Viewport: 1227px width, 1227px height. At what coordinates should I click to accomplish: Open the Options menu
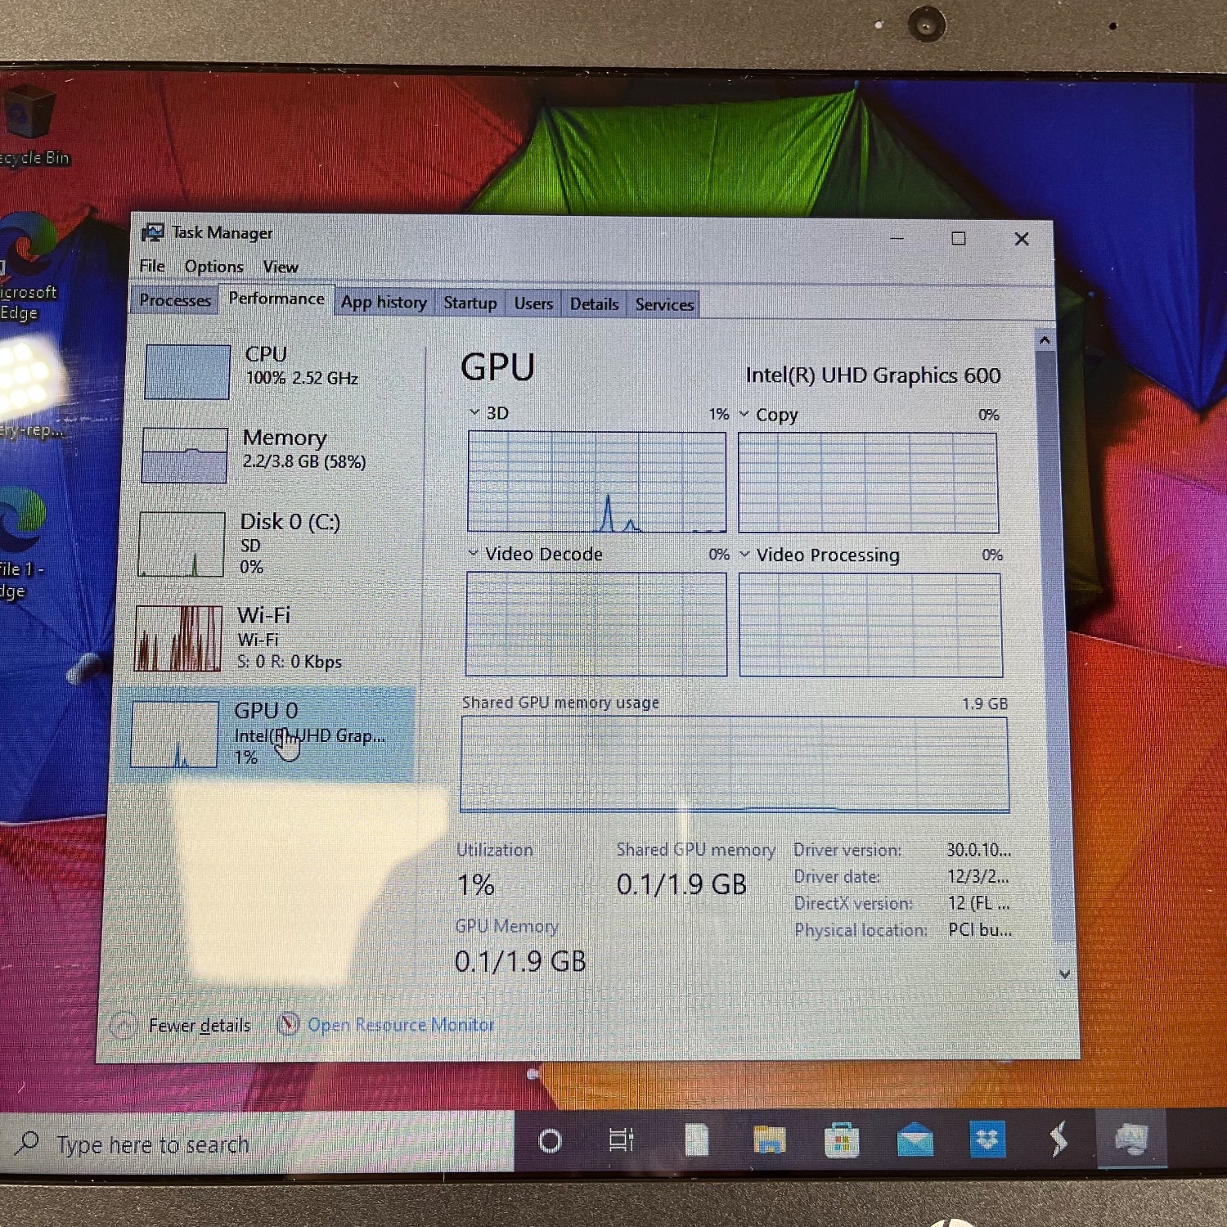click(213, 266)
